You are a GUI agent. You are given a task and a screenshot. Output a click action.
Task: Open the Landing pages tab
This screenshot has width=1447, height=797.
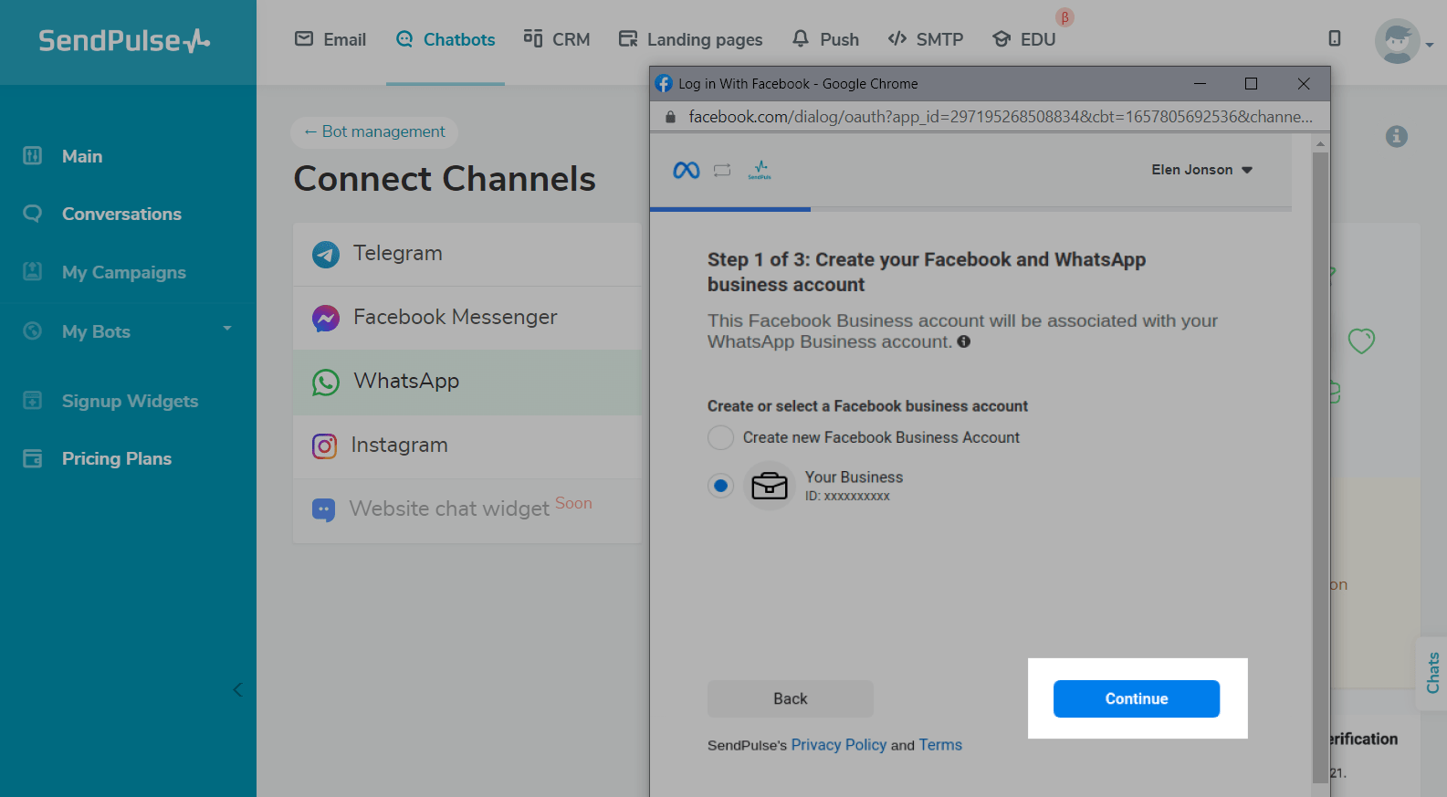click(x=690, y=39)
